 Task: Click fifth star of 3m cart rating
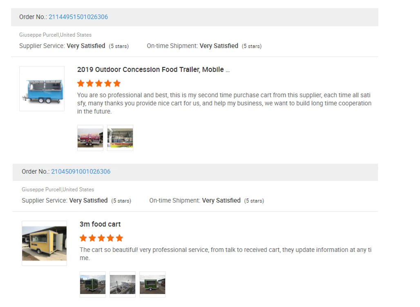(119, 238)
